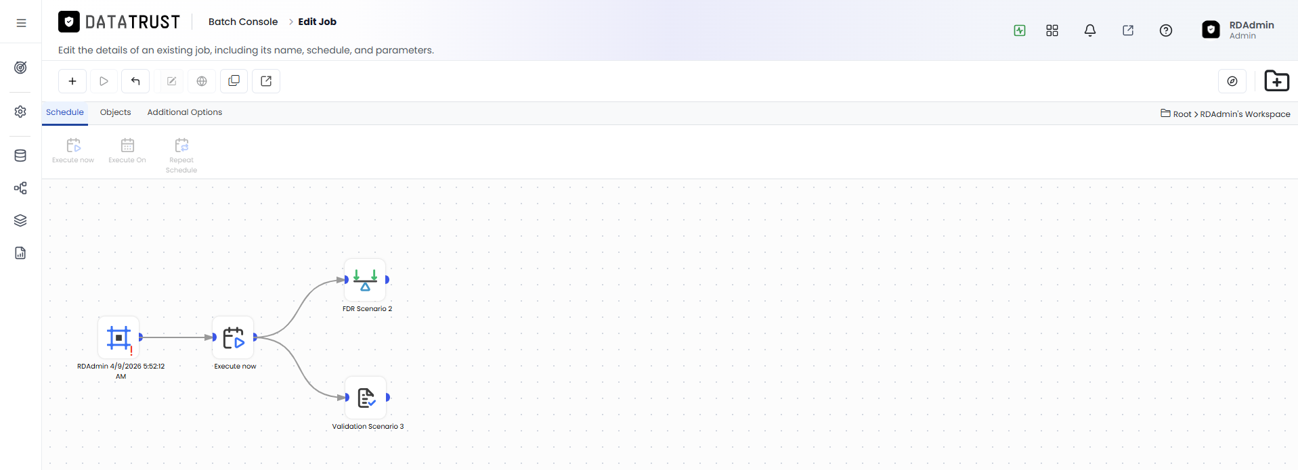Open the report file sidebar icon
1298x470 pixels.
coord(20,253)
